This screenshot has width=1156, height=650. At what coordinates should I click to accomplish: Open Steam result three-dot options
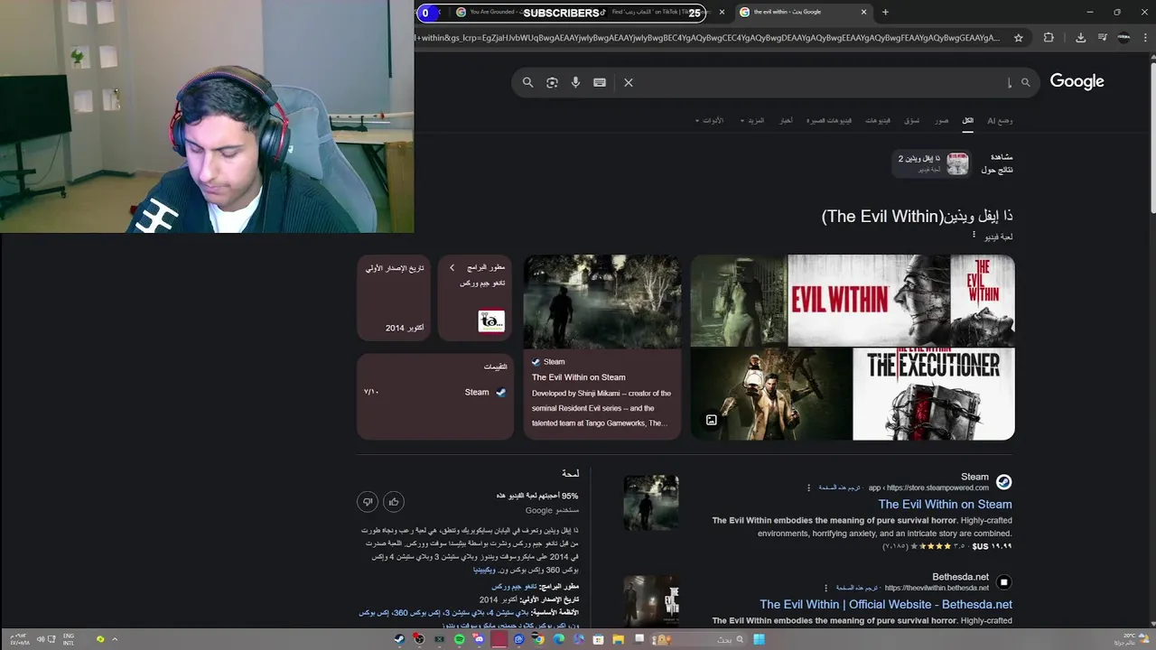coord(808,487)
